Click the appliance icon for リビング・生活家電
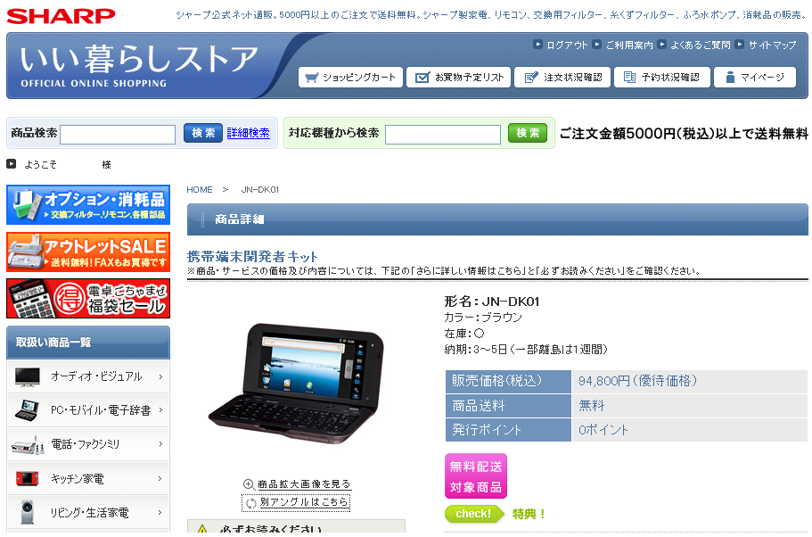The image size is (812, 537). (28, 512)
